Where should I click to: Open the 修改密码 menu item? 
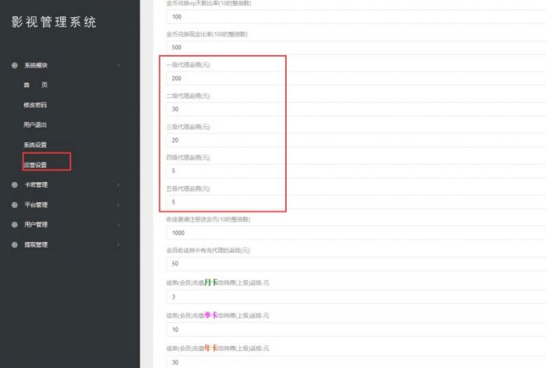35,105
